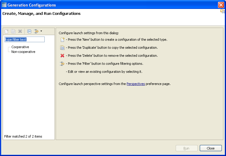
Task: Open the Perspectives preference page link
Action: 135,84
